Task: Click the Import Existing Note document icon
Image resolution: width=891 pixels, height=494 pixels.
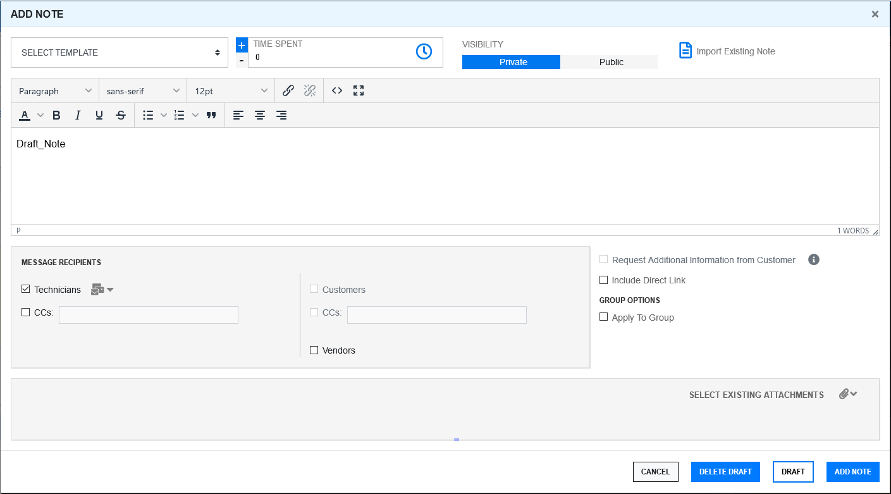Action: coord(685,51)
